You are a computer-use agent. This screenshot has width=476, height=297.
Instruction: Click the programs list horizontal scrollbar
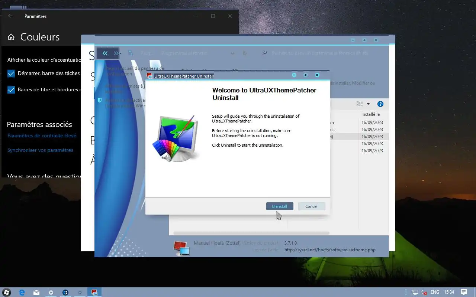(251, 233)
